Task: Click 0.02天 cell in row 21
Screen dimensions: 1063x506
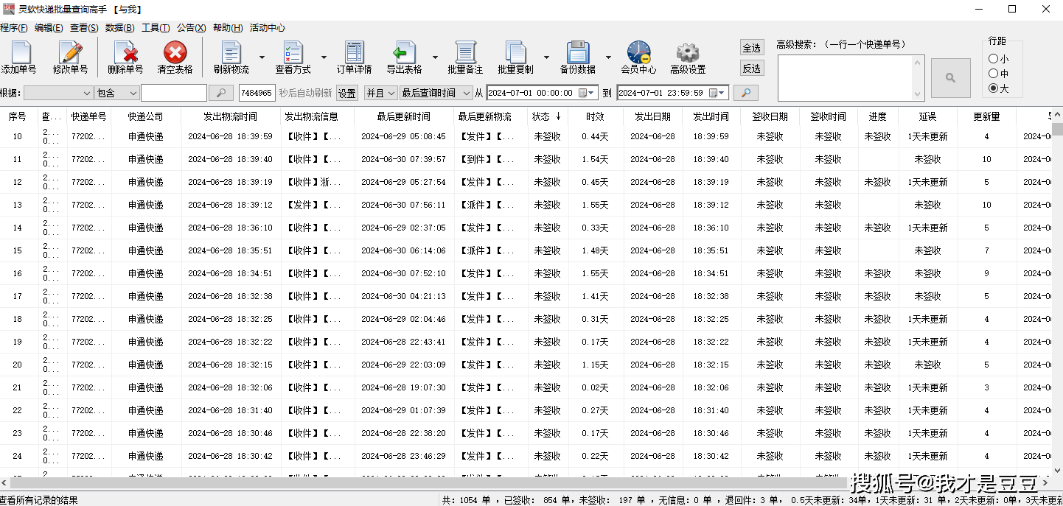Action: tap(595, 387)
